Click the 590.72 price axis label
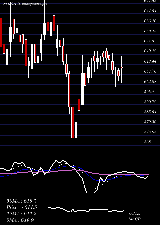 (150, 102)
